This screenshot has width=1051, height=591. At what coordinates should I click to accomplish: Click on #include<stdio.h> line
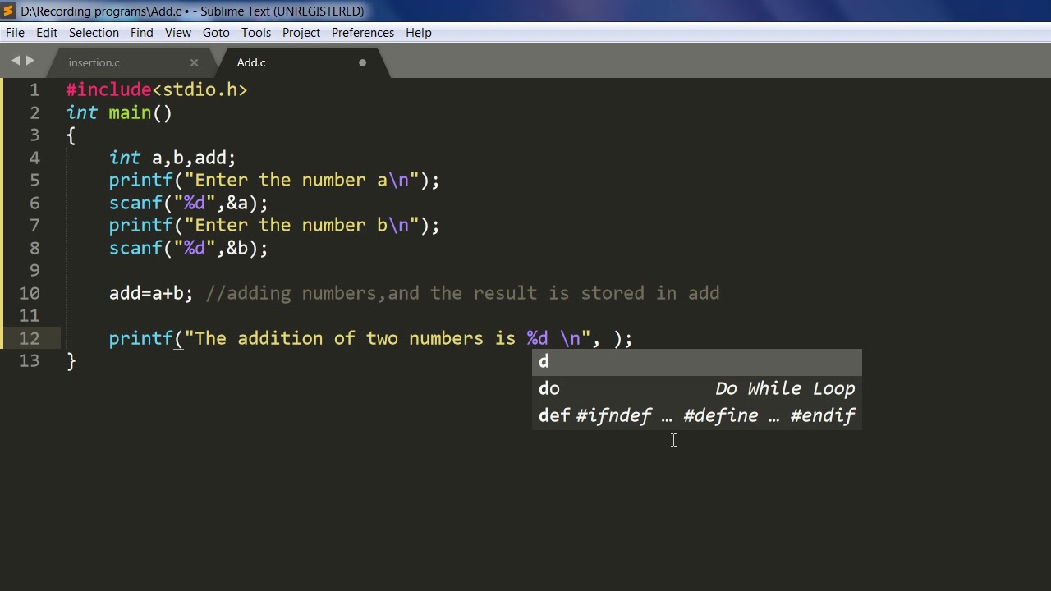[157, 89]
